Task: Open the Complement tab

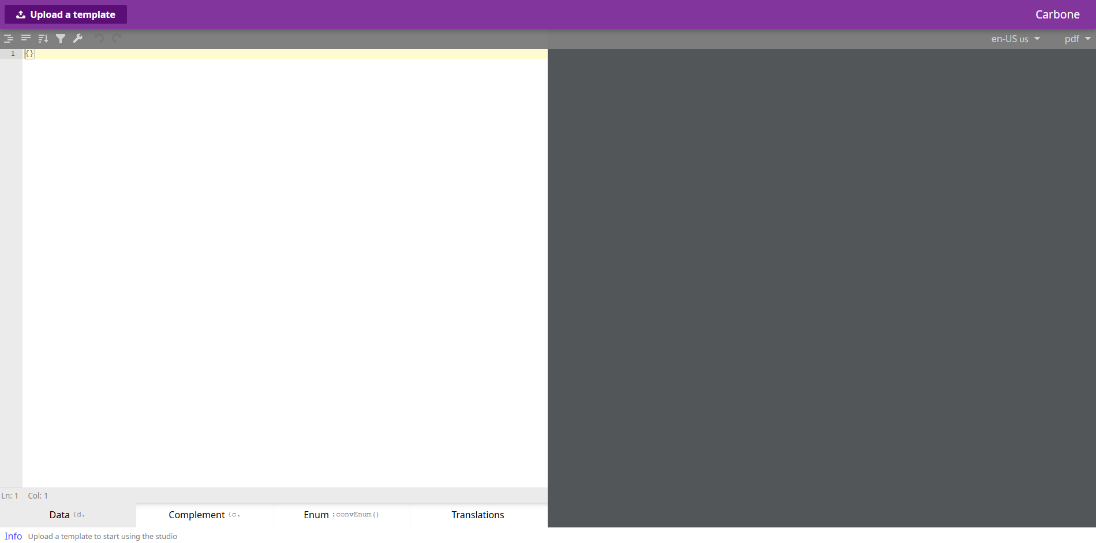Action: [204, 515]
